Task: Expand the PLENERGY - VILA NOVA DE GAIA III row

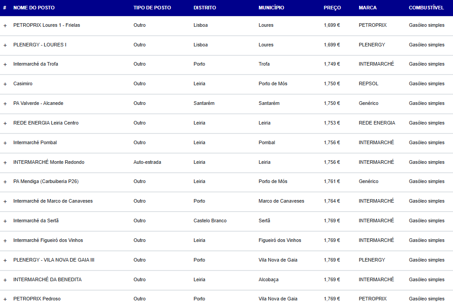Action: 5,260
